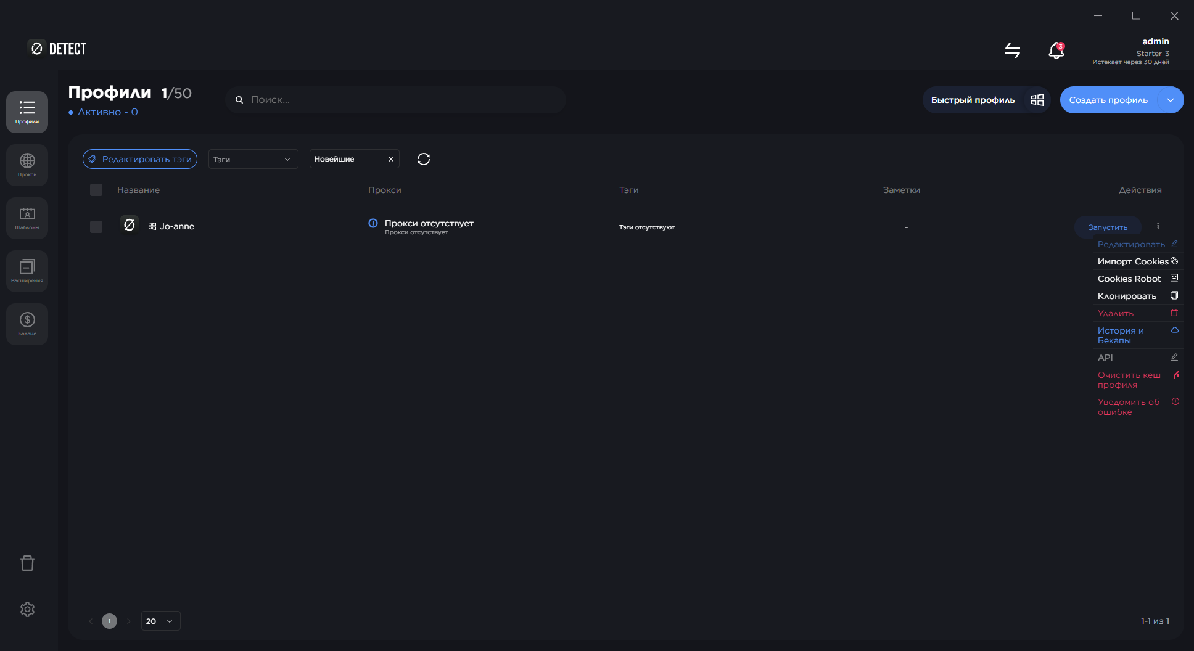Open the Extensions sidebar section
Viewport: 1194px width, 651px height.
27,271
